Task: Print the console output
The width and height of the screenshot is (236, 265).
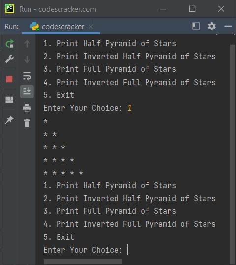Action: [x=27, y=108]
